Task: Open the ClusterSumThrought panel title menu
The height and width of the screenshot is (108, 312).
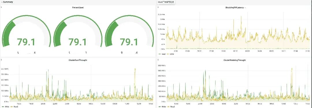Action: click(78, 60)
